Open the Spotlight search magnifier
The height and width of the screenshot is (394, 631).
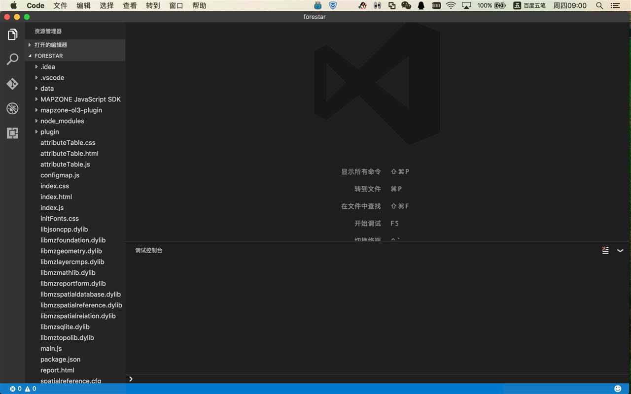point(599,5)
